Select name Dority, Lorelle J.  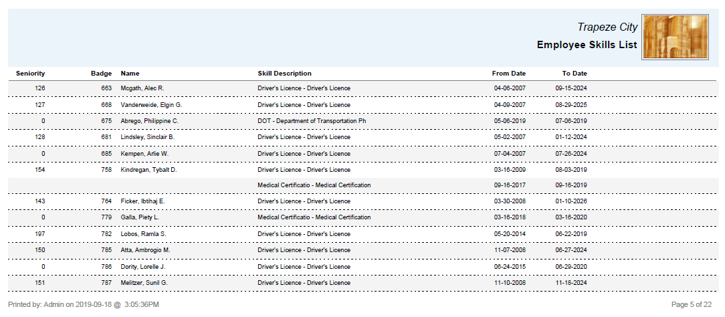[143, 267]
